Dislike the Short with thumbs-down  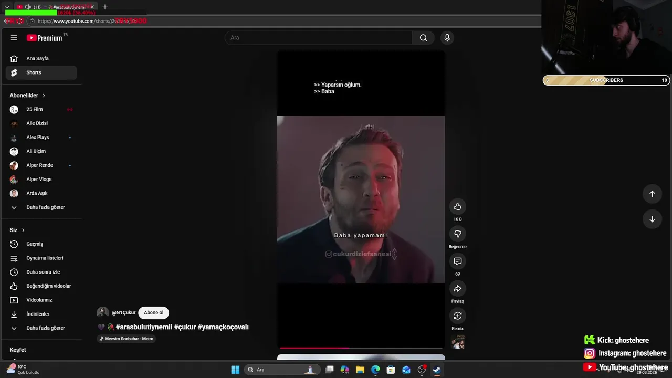click(458, 234)
